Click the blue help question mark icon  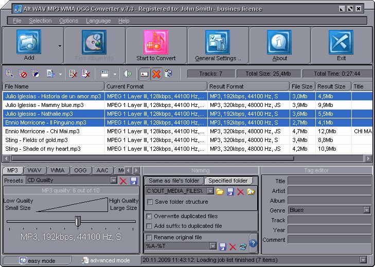253,243
